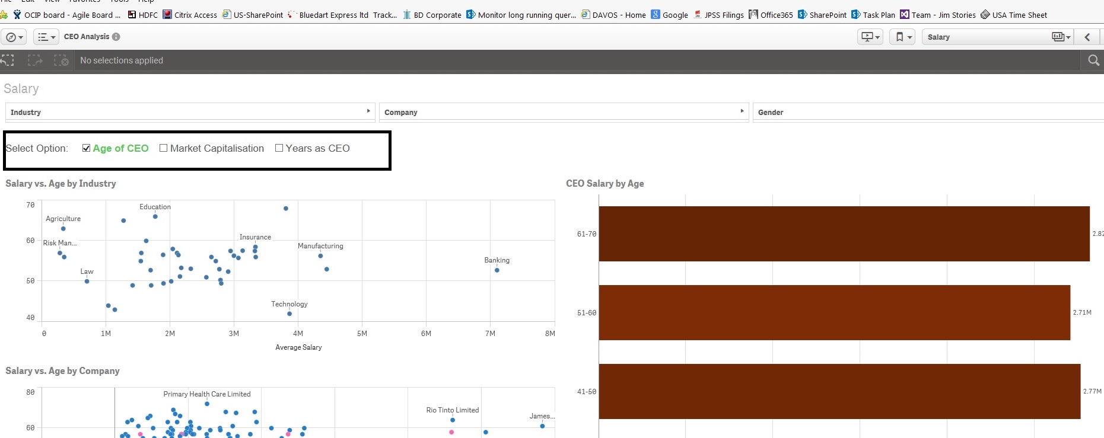Open the Citrix Access bookmark
1104x438 pixels.
click(190, 15)
